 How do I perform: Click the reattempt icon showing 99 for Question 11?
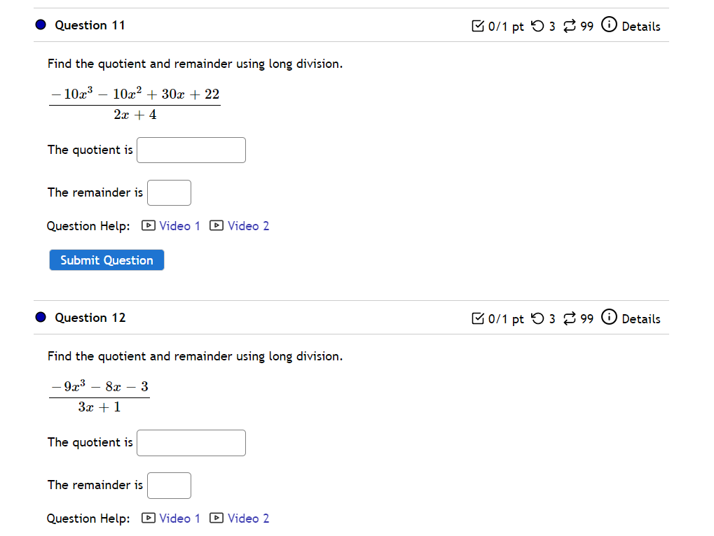click(569, 26)
